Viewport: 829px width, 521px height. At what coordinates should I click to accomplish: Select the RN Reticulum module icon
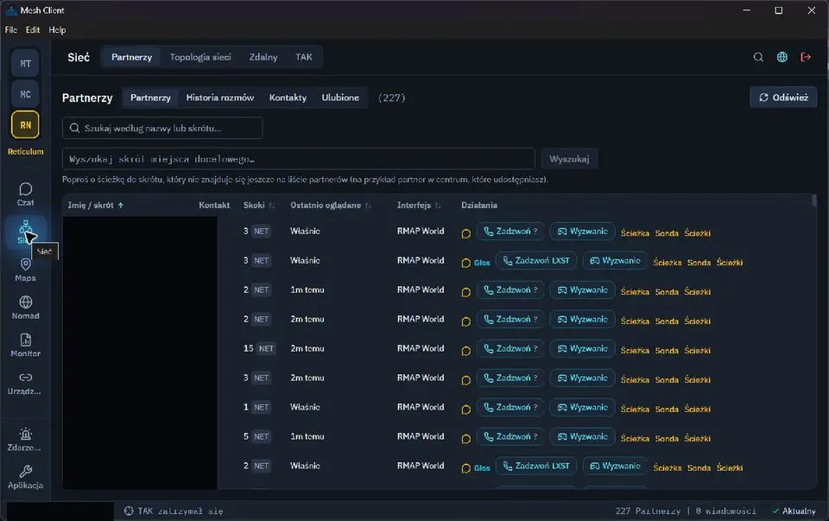[x=25, y=124]
